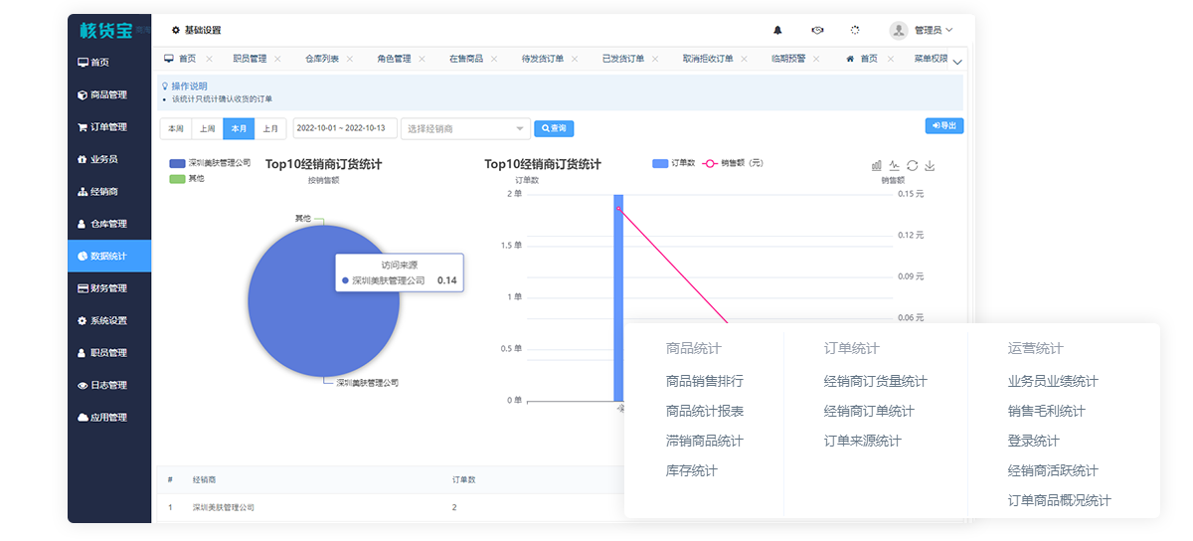Toggle 订单数 legend series
Viewport: 1193px width, 541px height.
(x=673, y=163)
